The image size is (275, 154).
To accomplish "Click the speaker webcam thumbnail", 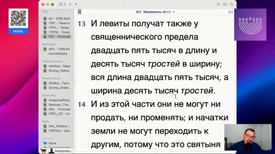I will [x=247, y=137].
